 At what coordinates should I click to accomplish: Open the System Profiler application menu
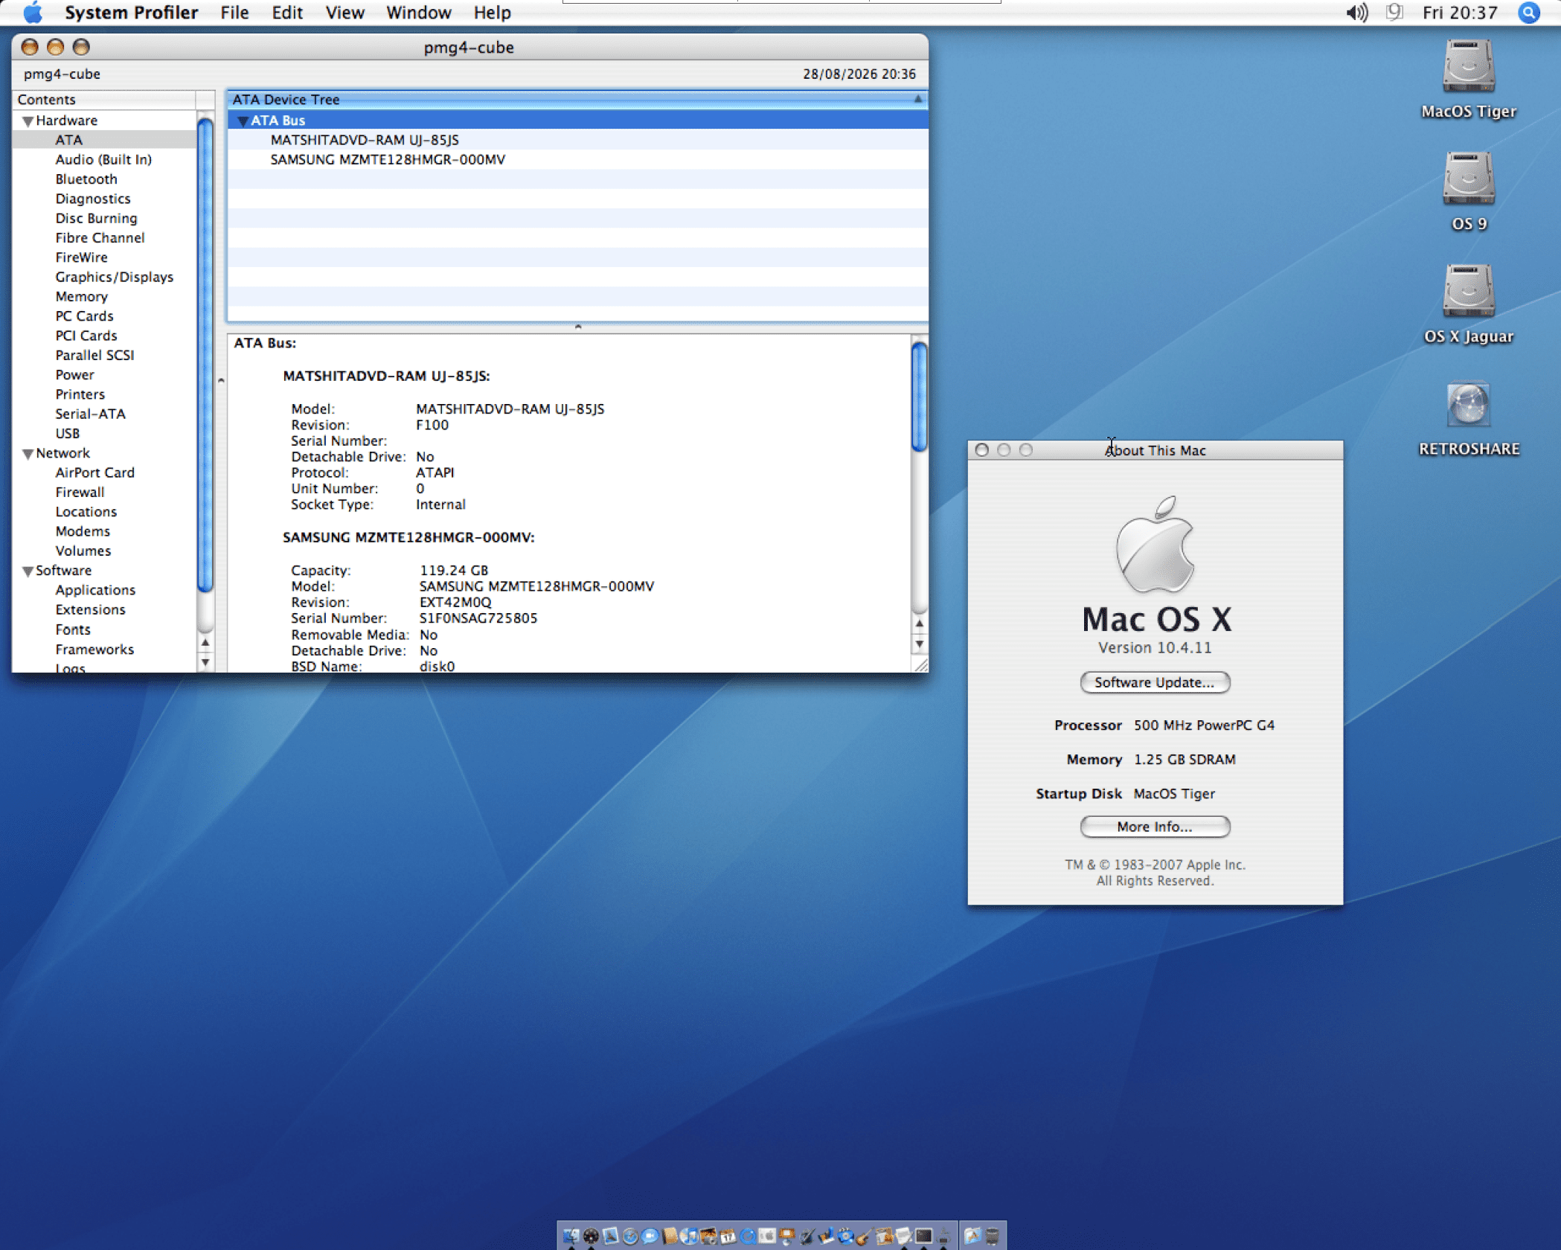pos(131,13)
